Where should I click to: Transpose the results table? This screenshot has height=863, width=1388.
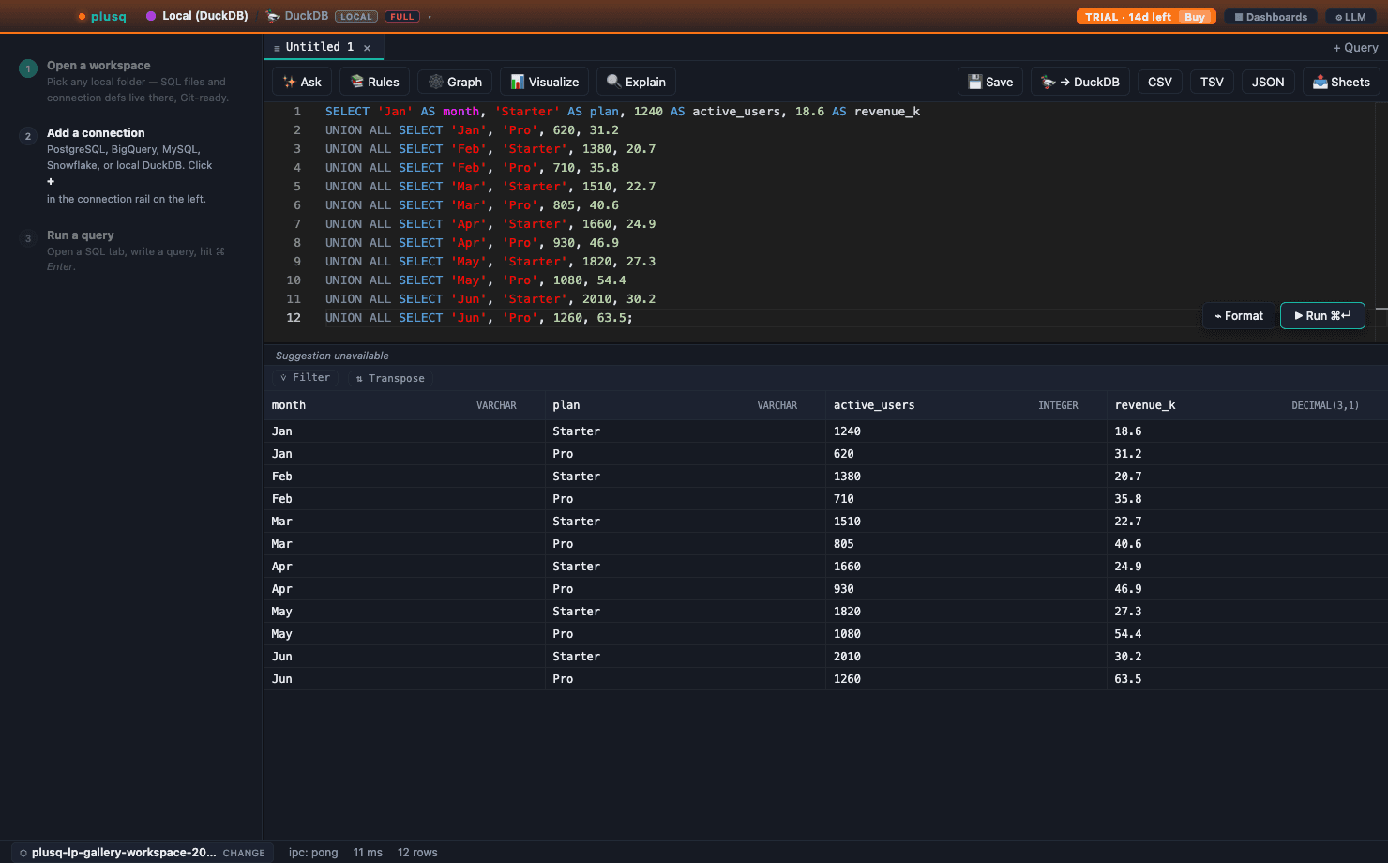tap(390, 378)
